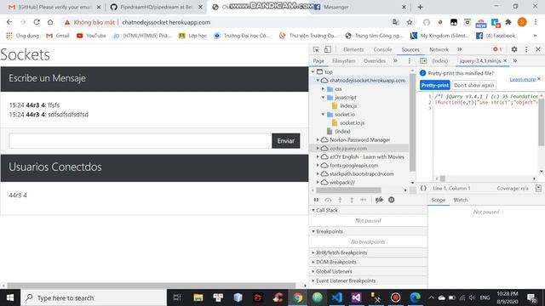
Task: Toggle navigator sidebar icon in Sources
Action: [x=423, y=60]
